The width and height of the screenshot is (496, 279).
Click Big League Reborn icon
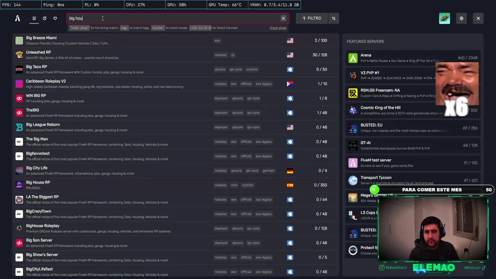[x=19, y=127]
